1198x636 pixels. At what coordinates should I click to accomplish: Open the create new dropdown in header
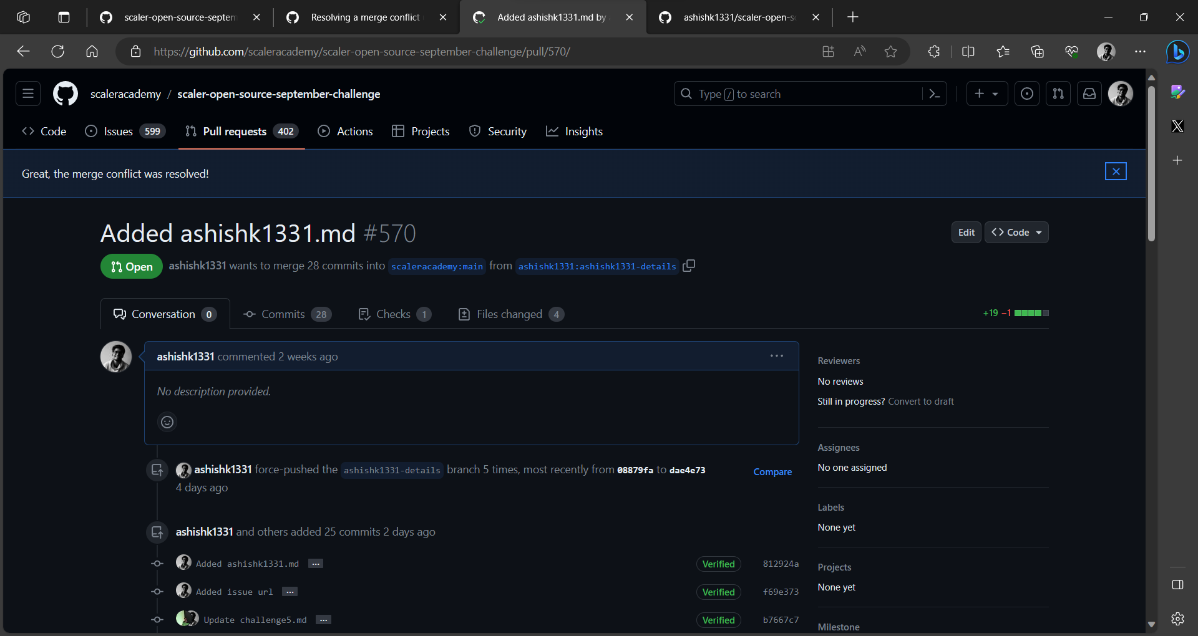tap(986, 94)
